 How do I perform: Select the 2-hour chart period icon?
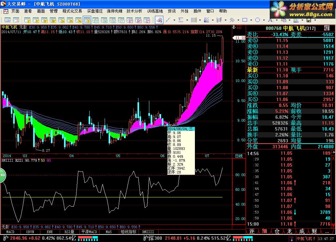click(x=70, y=20)
